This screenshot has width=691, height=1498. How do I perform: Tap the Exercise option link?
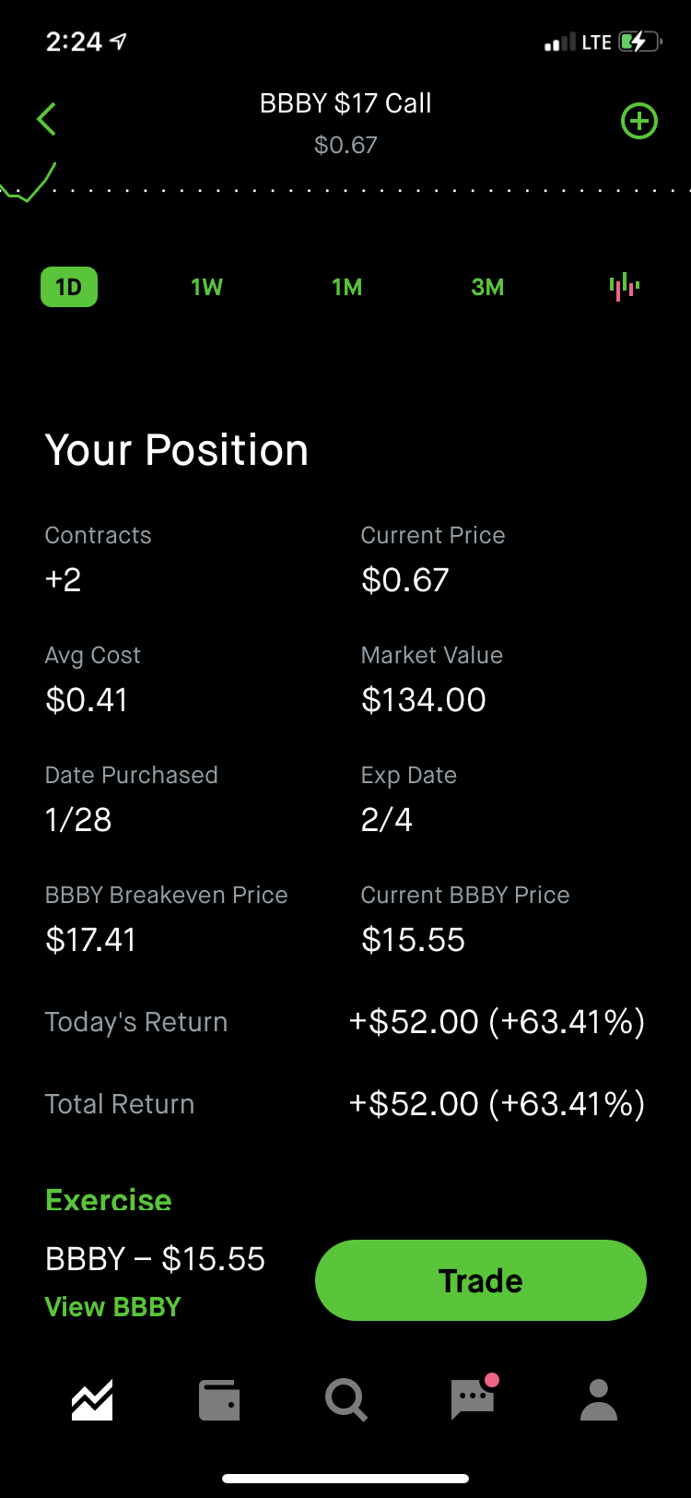[x=109, y=1200]
